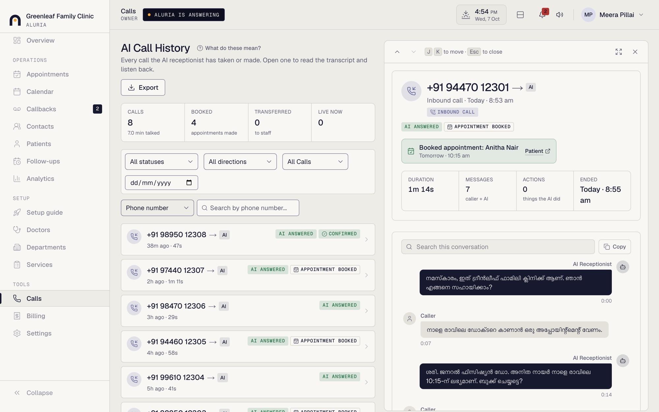Click the Caller avatar icon at 0:07
The height and width of the screenshot is (412, 659).
click(409, 319)
